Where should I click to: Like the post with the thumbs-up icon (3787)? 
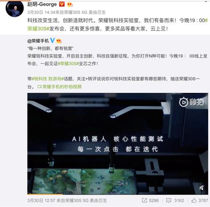coord(199,200)
